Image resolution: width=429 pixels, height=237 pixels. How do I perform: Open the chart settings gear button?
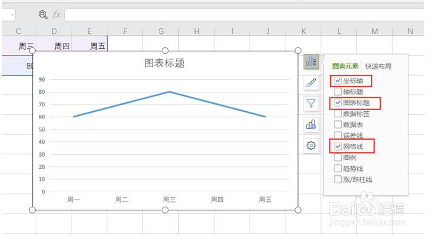[311, 146]
